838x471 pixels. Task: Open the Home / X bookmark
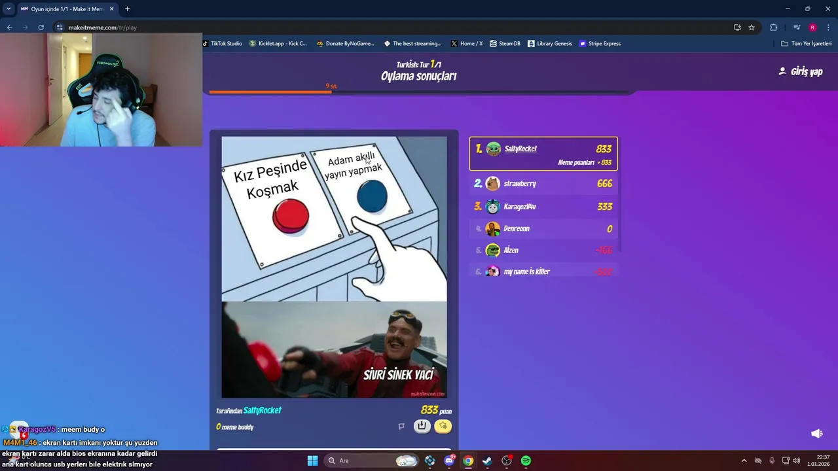pos(467,44)
